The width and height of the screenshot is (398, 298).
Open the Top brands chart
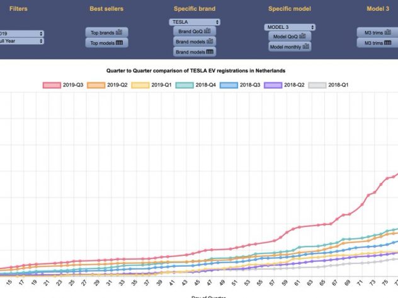106,33
